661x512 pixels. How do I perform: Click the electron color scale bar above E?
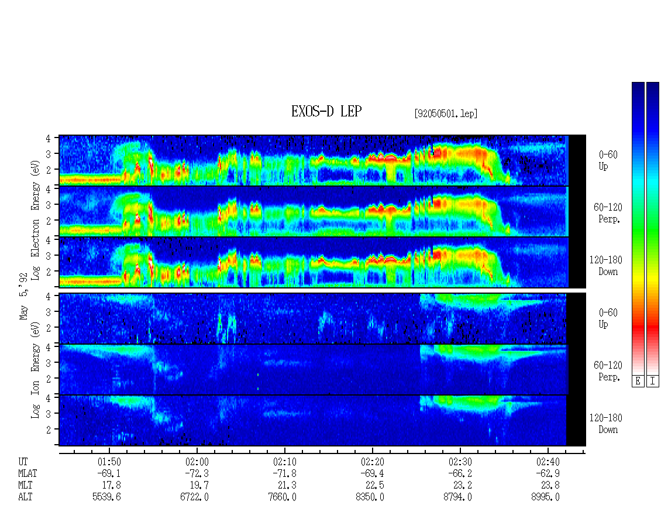[638, 228]
